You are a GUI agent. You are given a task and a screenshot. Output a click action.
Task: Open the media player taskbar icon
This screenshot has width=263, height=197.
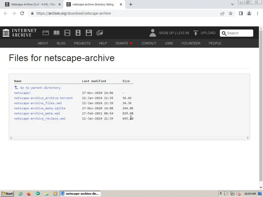(55, 194)
